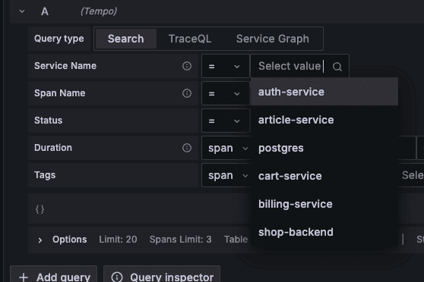The image size is (424, 282).
Task: Click the Tags label
Action: [45, 175]
